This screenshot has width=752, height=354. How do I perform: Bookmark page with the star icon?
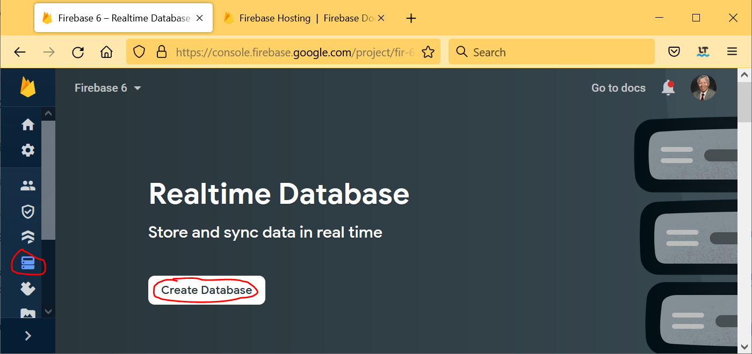point(428,52)
